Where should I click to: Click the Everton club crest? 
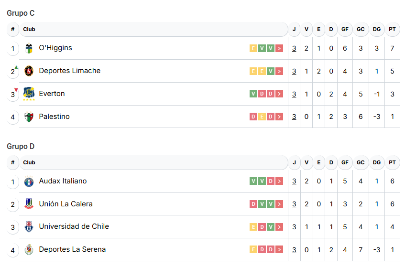pyautogui.click(x=29, y=94)
